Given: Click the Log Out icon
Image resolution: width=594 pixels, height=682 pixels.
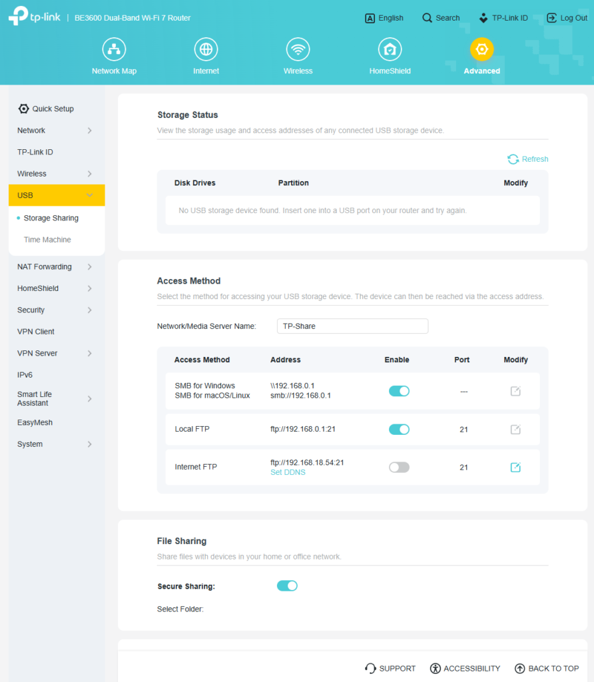Looking at the screenshot, I should point(551,18).
